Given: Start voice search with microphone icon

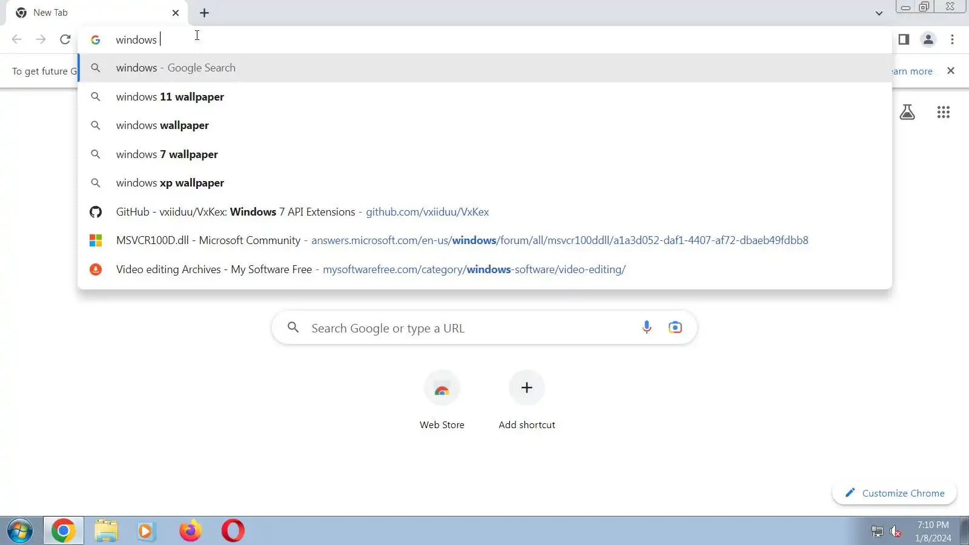Looking at the screenshot, I should [x=647, y=328].
